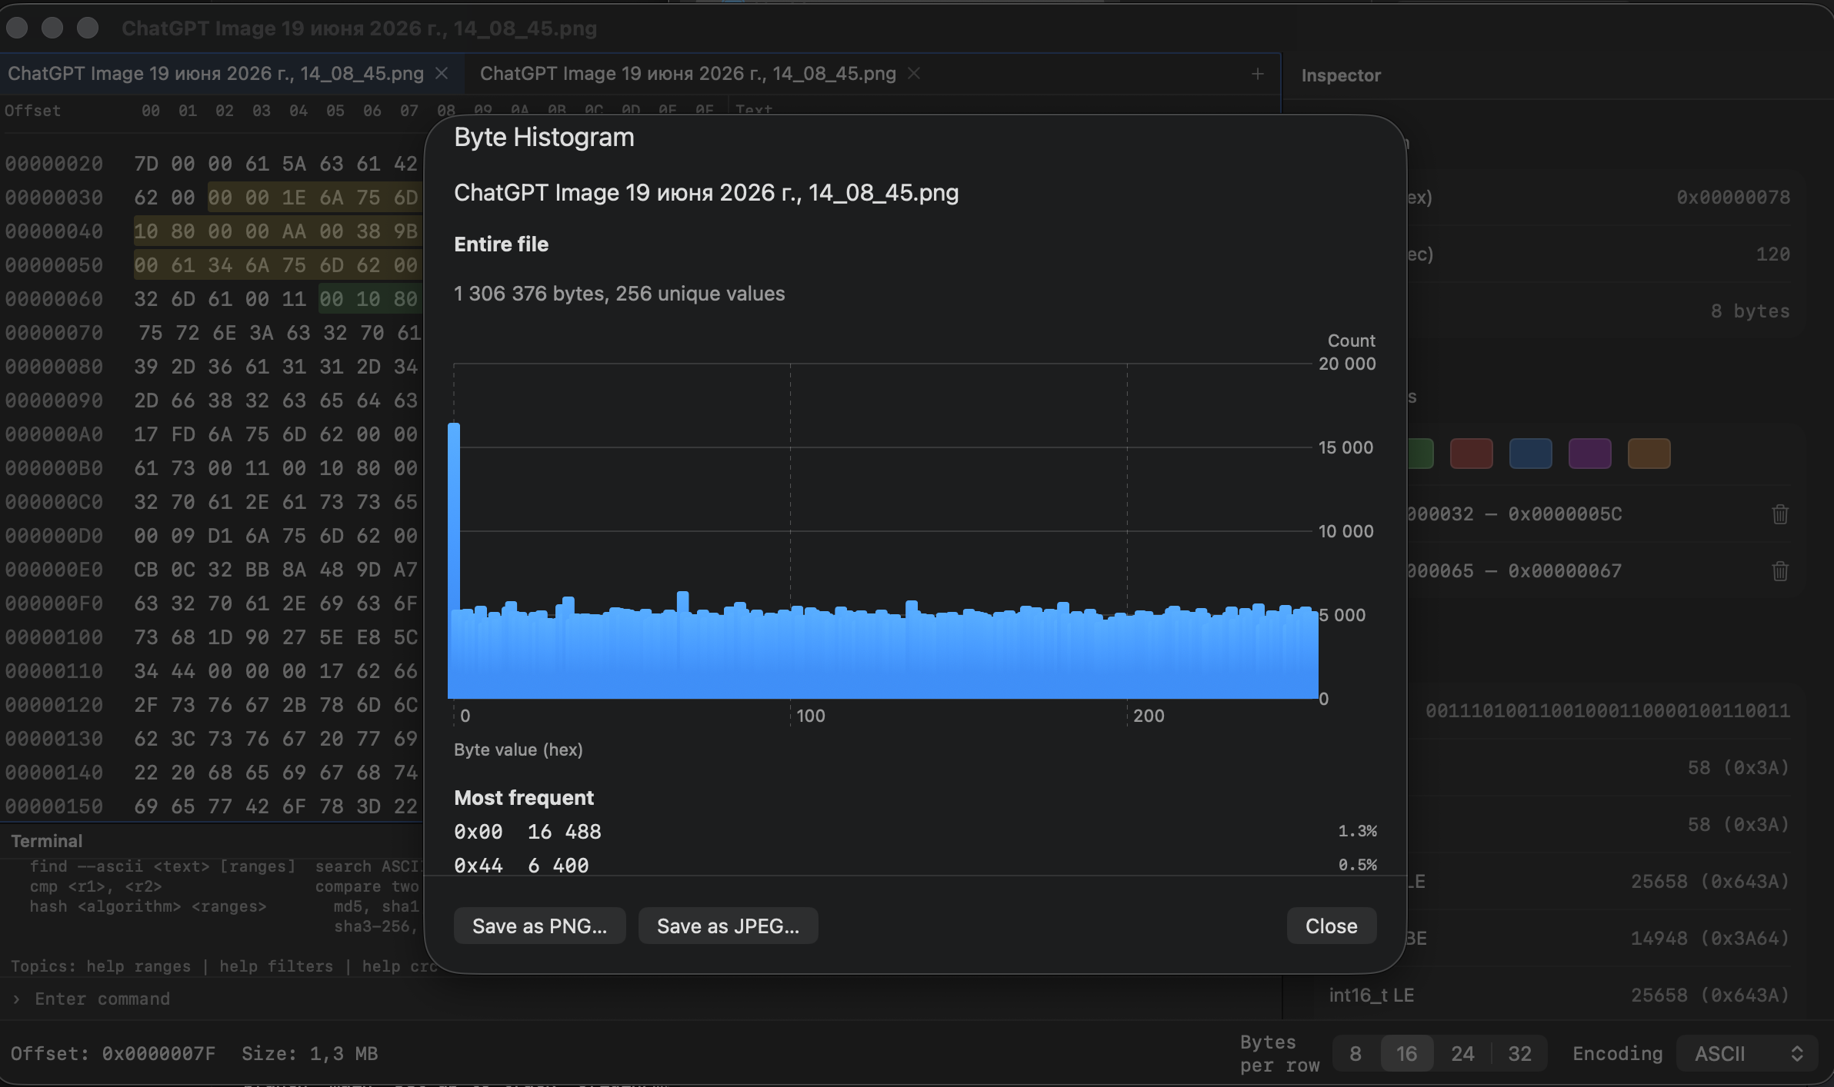Pick the orange highlight color swatch
1834x1087 pixels.
tap(1649, 454)
